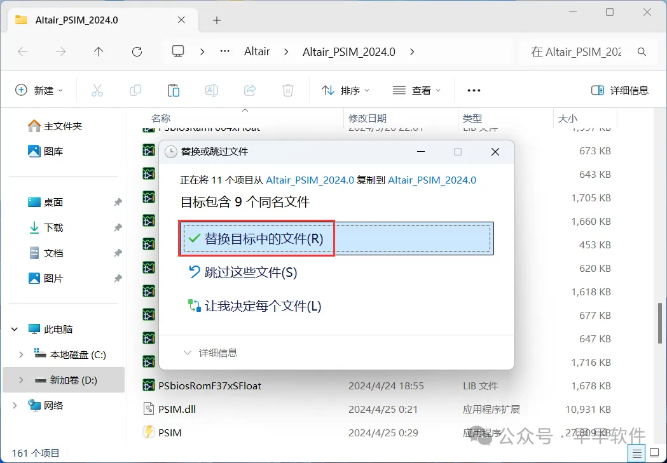Viewport: 667px width, 463px height.
Task: Choose 替换目标中的文件(R) option
Action: pos(336,238)
